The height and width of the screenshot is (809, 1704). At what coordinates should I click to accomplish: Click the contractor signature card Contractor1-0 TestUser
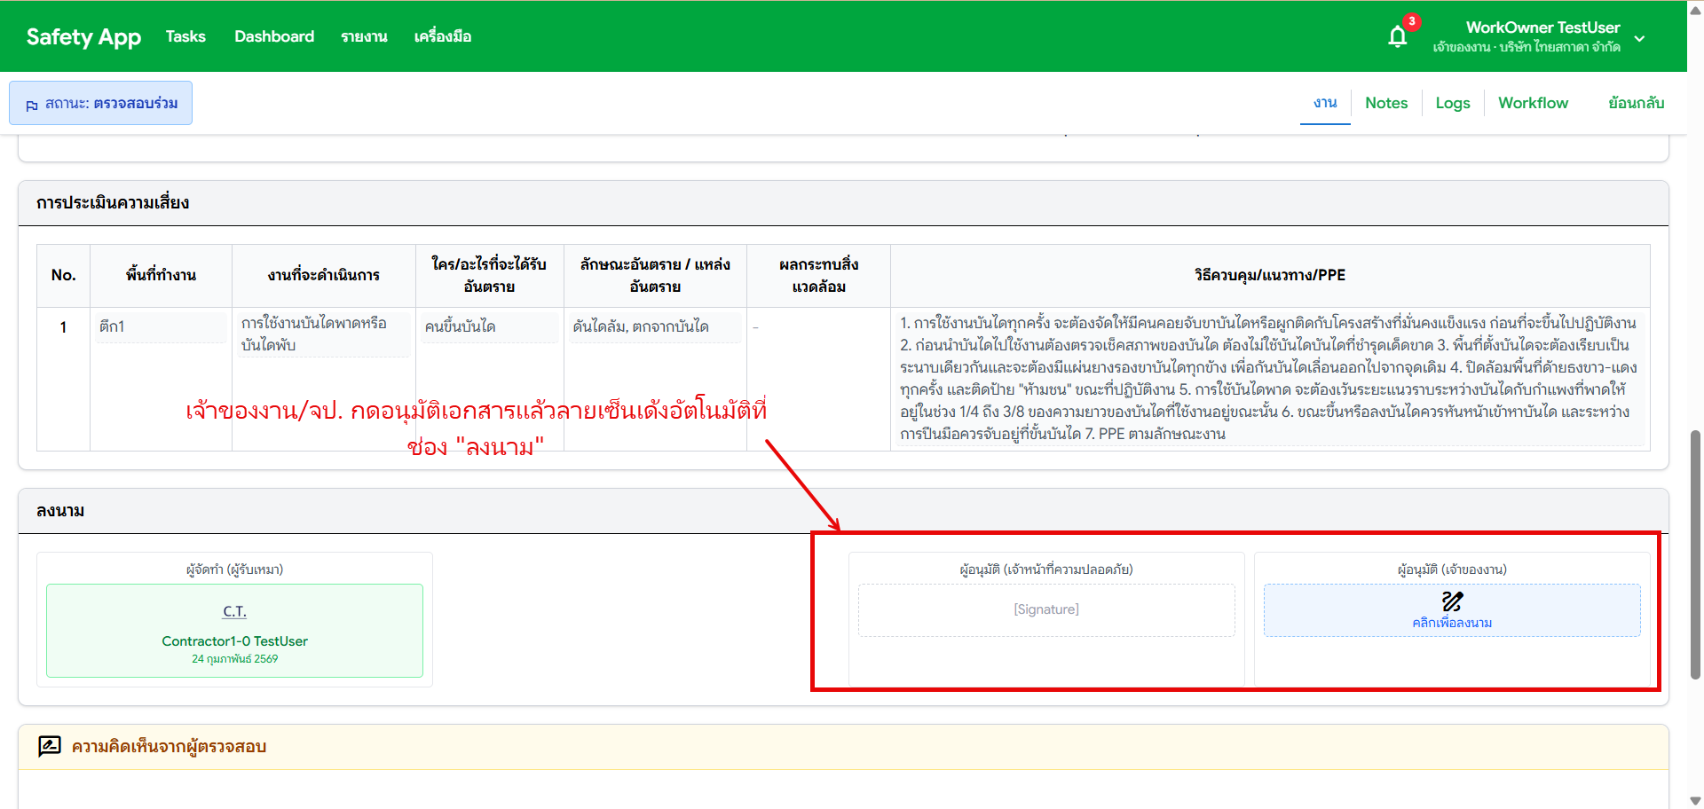[x=234, y=631]
